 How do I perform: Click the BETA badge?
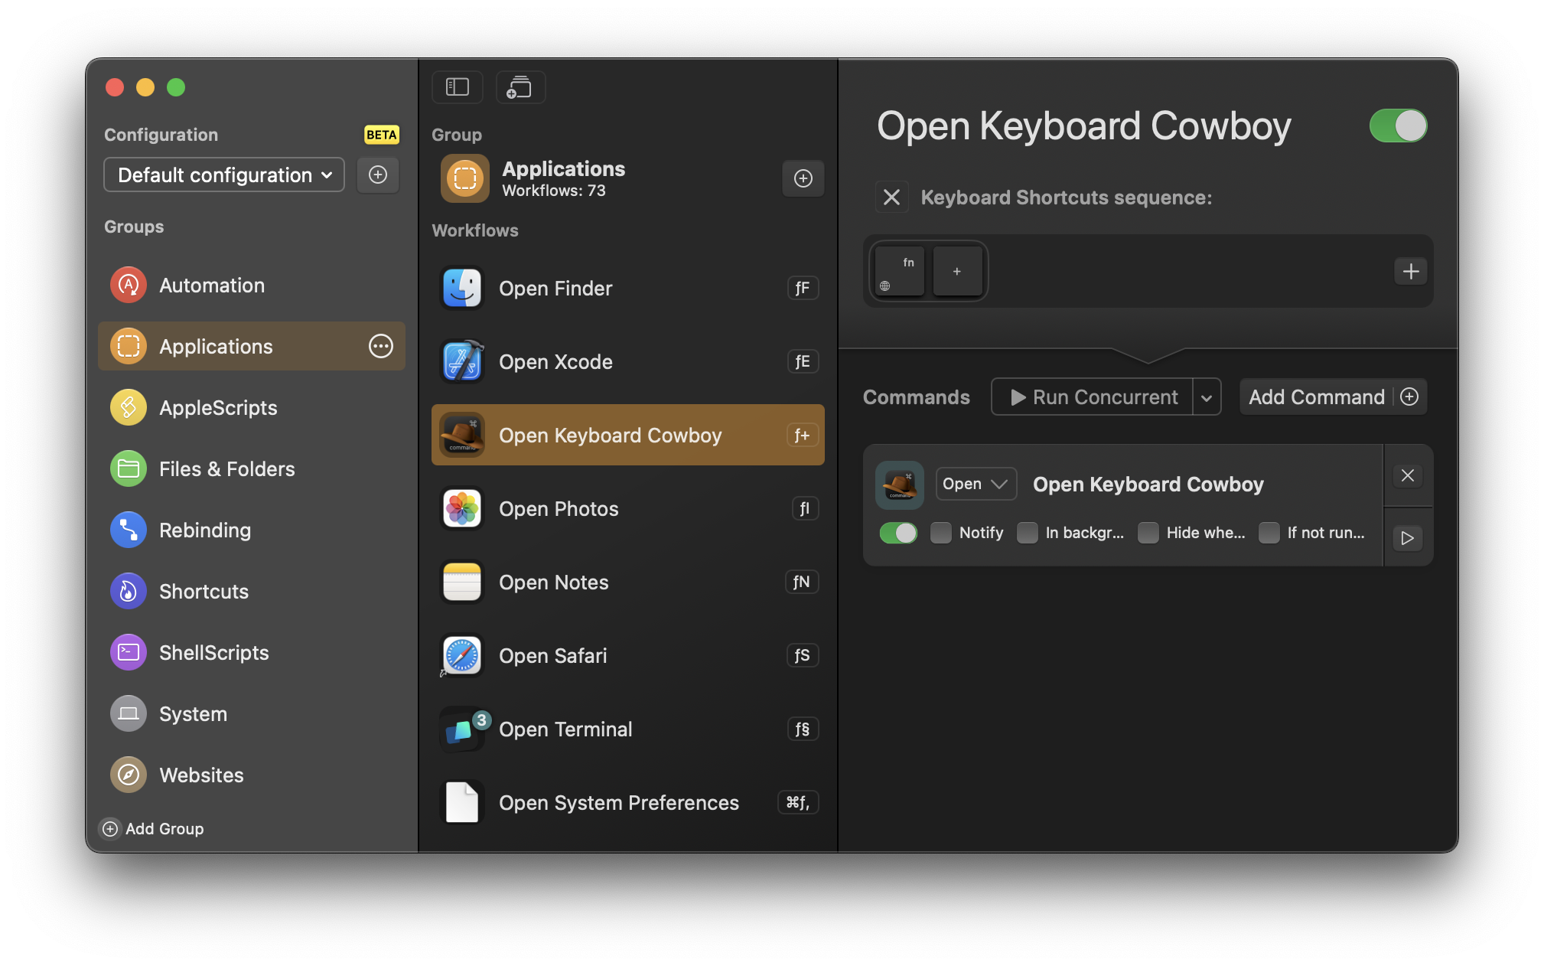tap(381, 135)
